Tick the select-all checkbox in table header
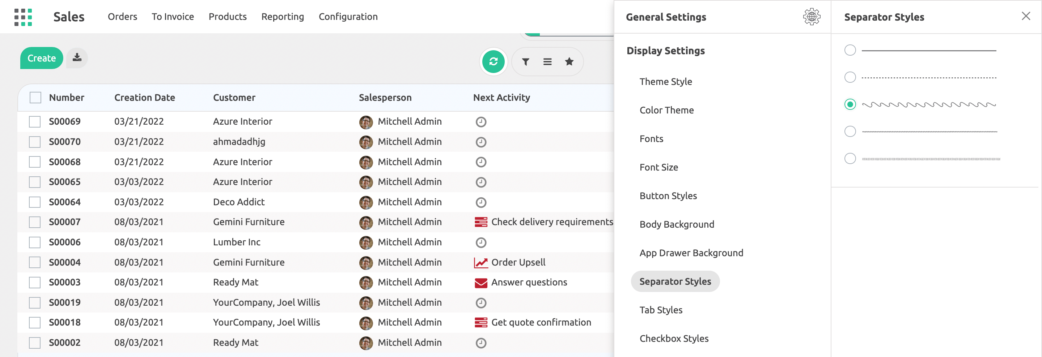Screen dimensions: 1042x357 pos(35,98)
